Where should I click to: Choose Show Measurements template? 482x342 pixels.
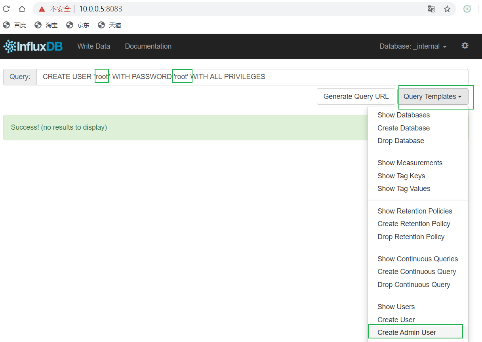(410, 163)
